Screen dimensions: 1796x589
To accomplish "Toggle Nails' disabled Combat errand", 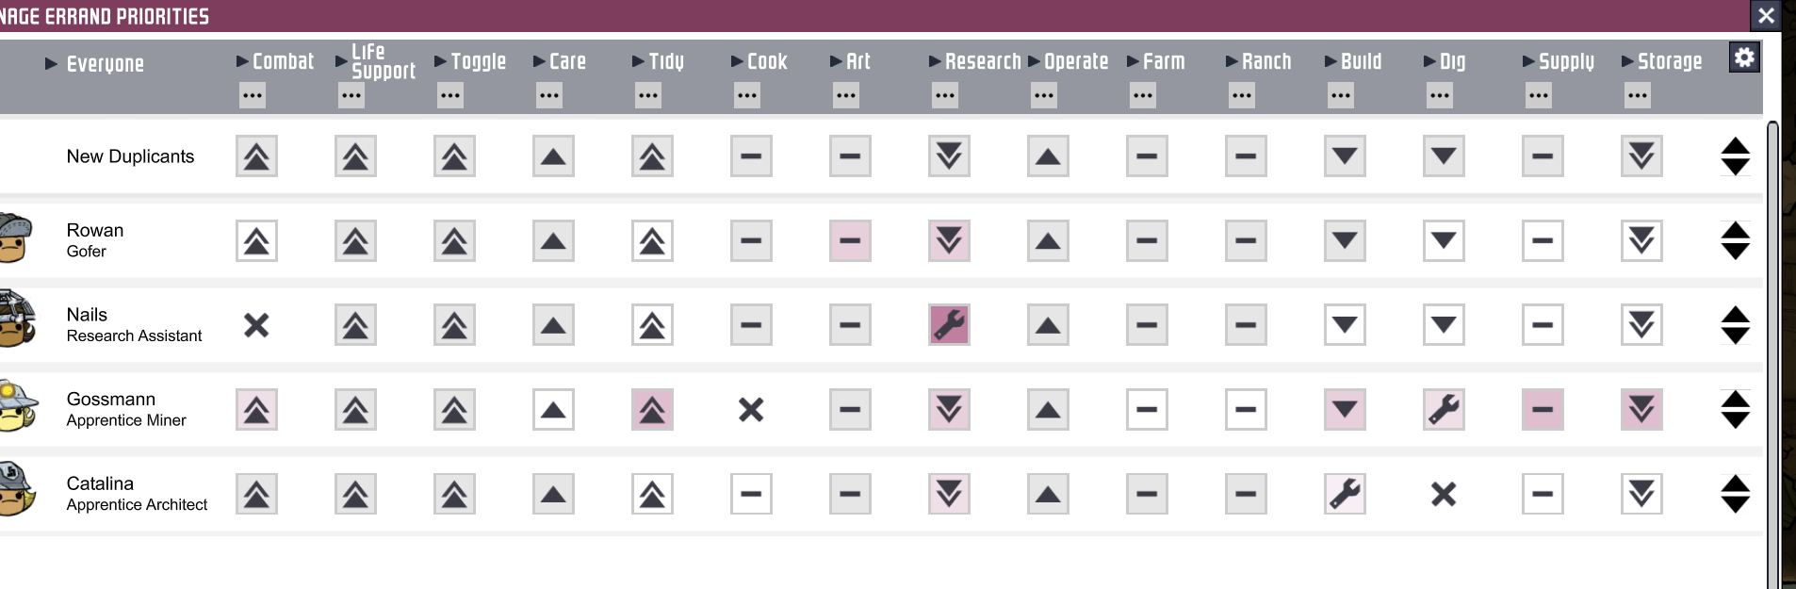I will [x=256, y=325].
